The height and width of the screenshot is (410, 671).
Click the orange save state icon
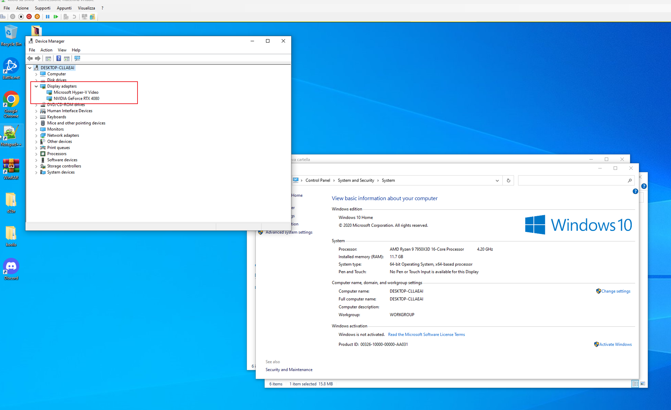coord(37,17)
